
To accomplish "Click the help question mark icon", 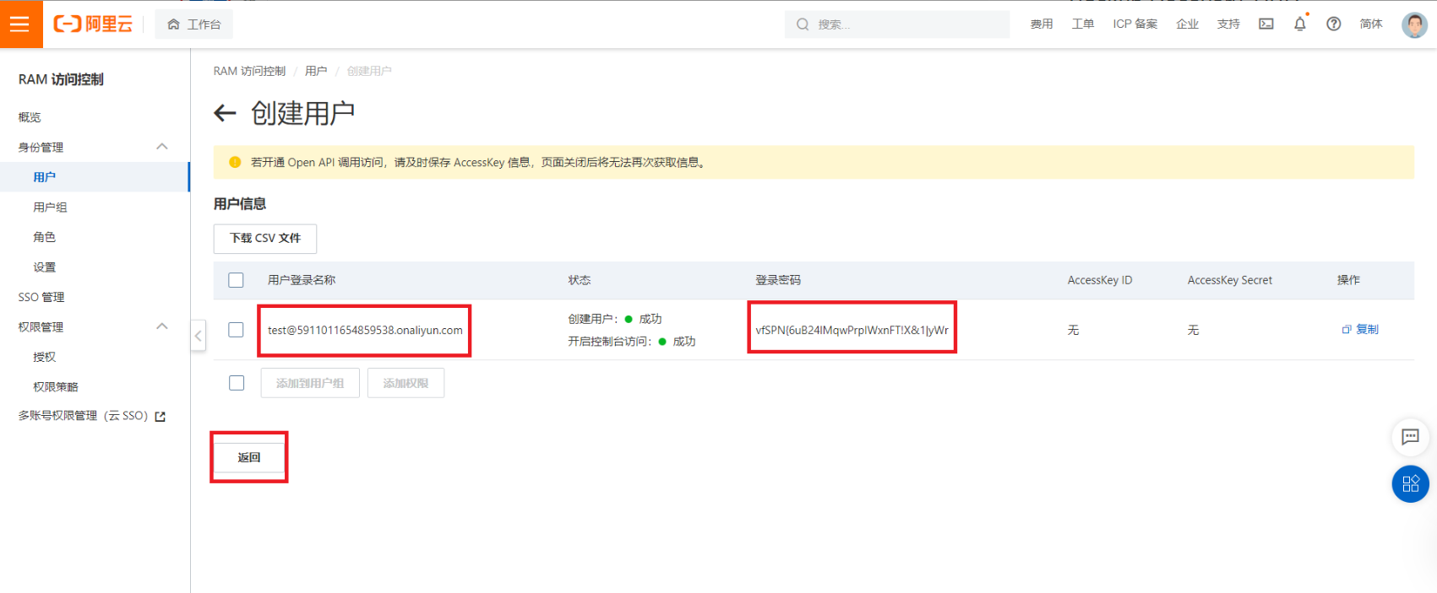I will tap(1333, 24).
